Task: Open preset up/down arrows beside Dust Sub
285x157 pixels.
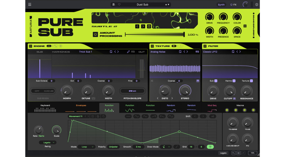Action: click(167, 4)
